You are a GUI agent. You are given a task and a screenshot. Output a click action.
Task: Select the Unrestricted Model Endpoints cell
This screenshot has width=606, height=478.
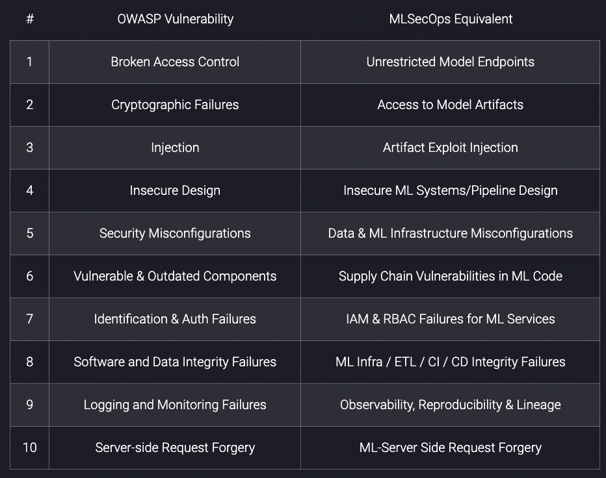pyautogui.click(x=450, y=62)
